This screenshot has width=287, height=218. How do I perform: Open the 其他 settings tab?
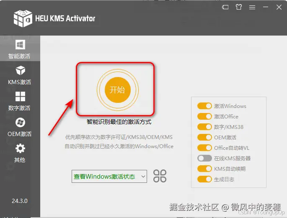coord(20,153)
